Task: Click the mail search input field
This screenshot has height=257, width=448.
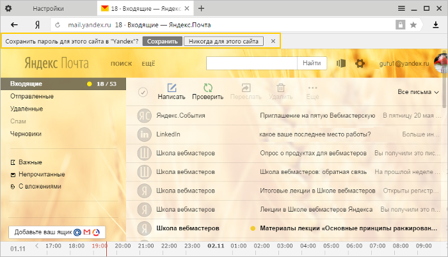Action: (252, 63)
